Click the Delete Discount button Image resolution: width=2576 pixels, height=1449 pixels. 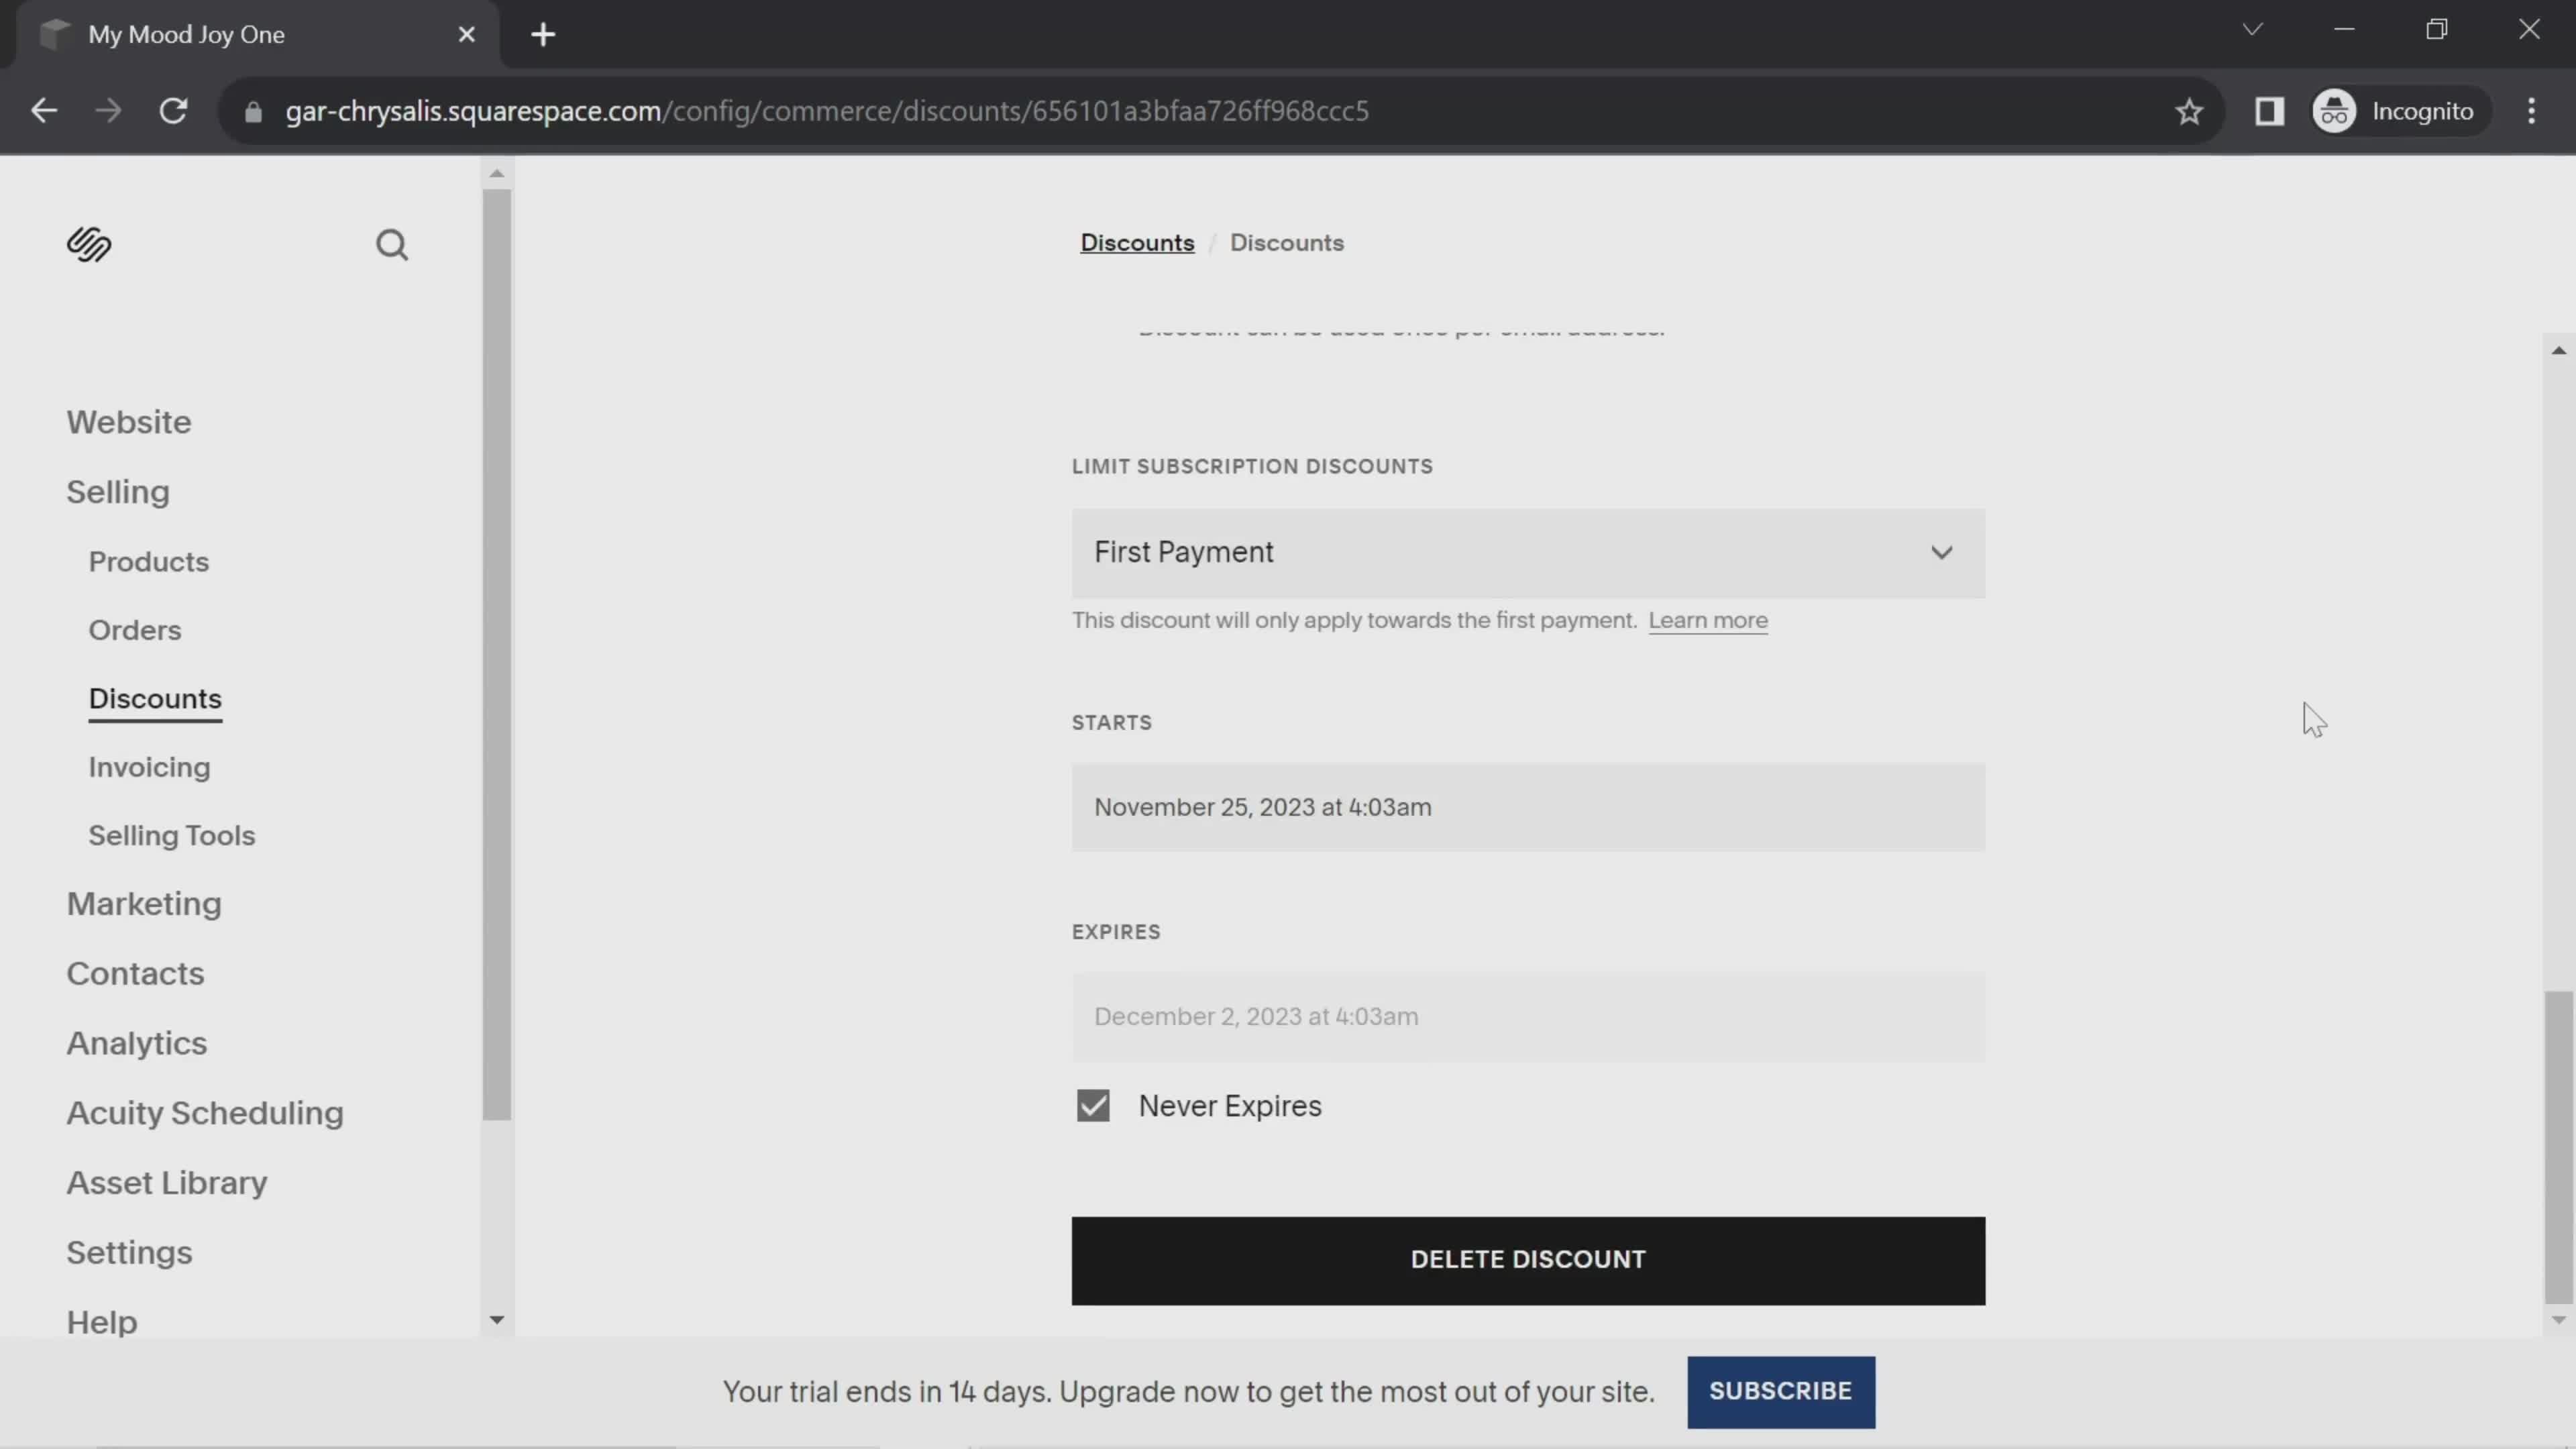coord(1528,1260)
